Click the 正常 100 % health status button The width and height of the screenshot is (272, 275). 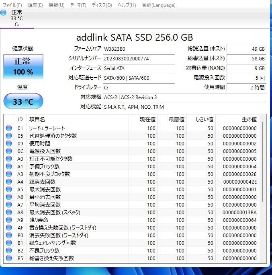pyautogui.click(x=23, y=66)
